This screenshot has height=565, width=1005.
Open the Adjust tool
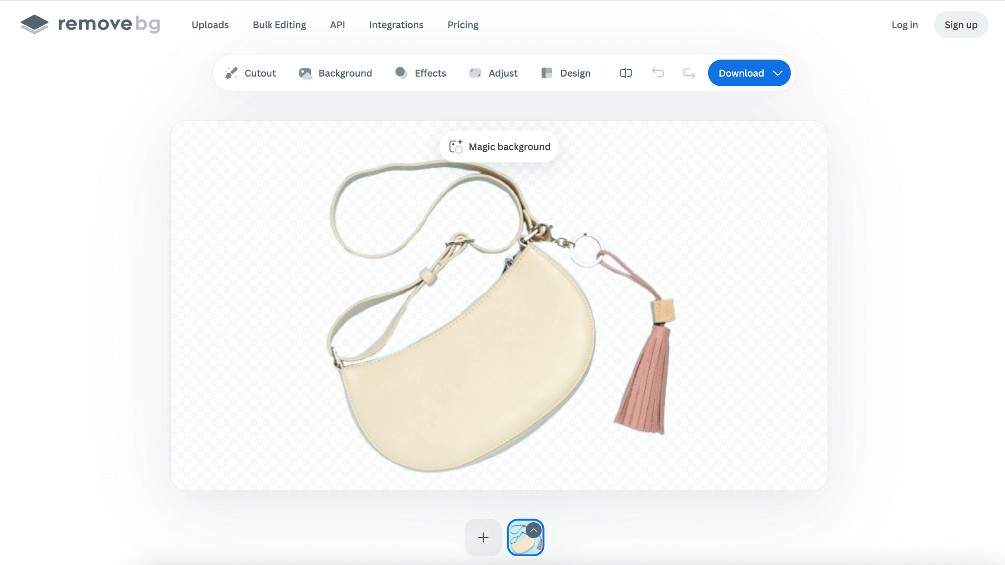[493, 73]
